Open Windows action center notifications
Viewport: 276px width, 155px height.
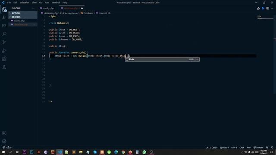coord(271,152)
